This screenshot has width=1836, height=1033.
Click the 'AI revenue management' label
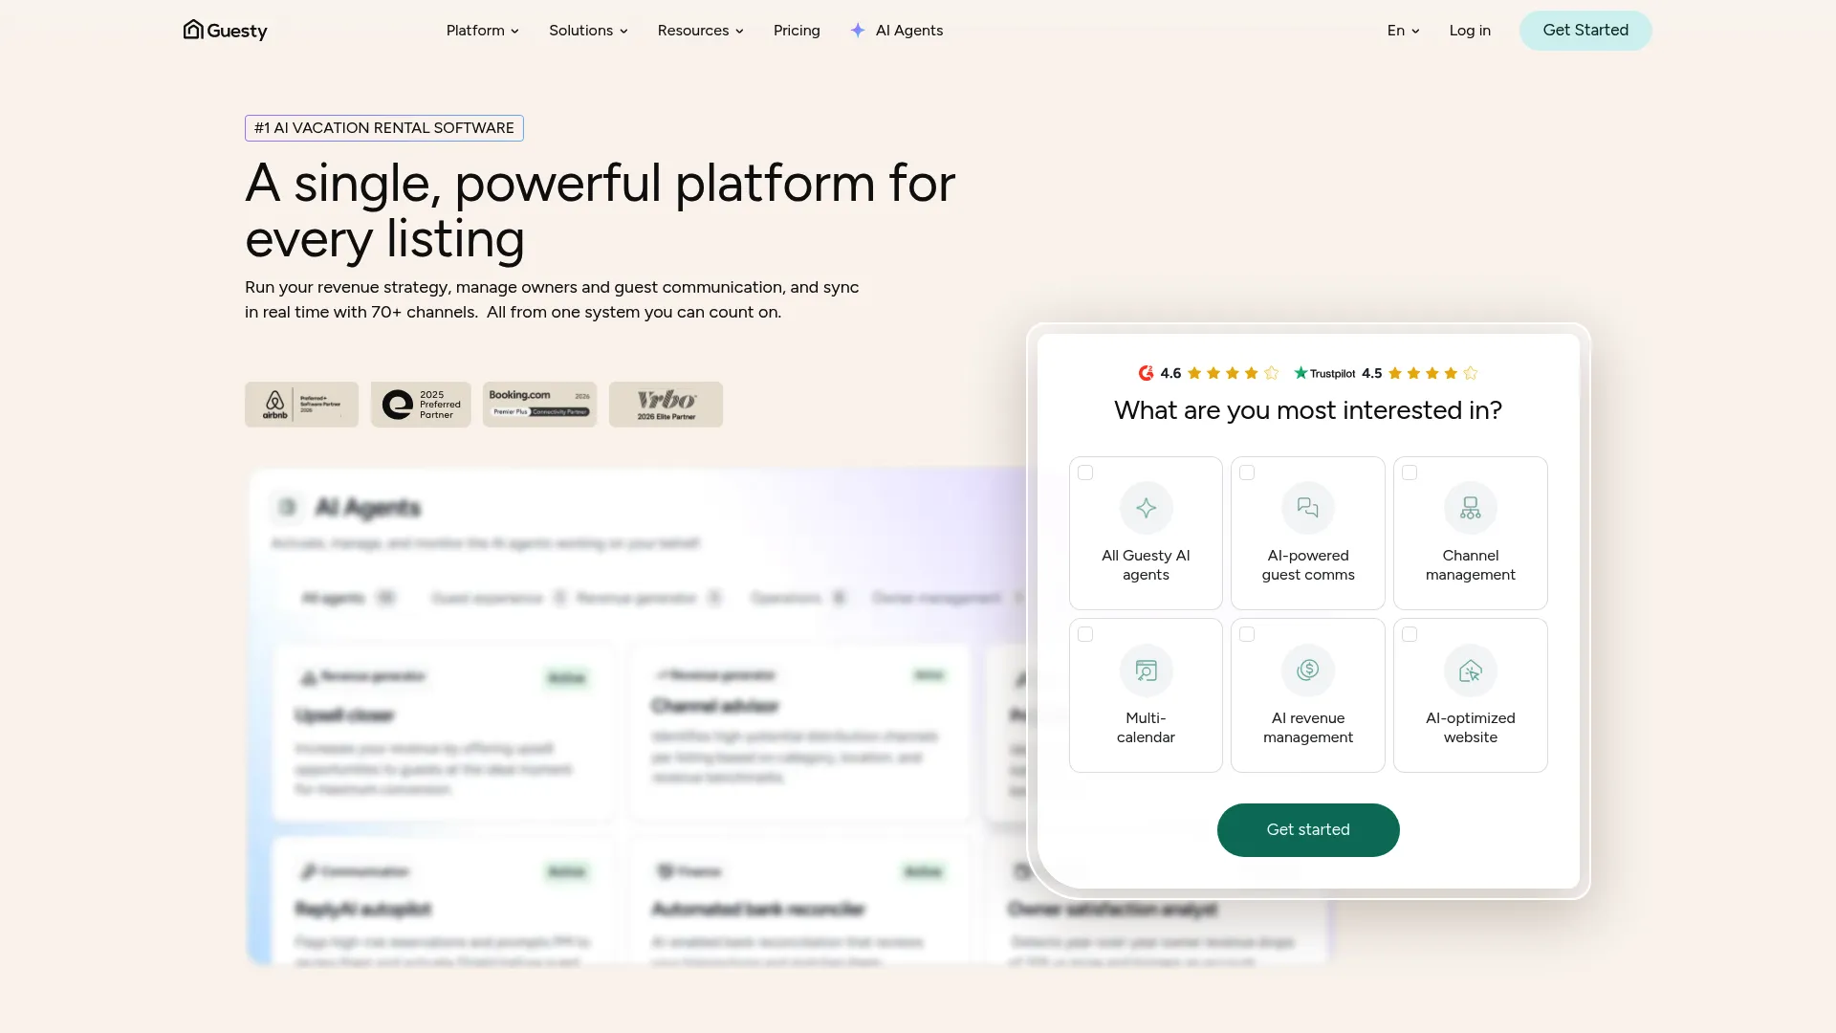tap(1308, 728)
